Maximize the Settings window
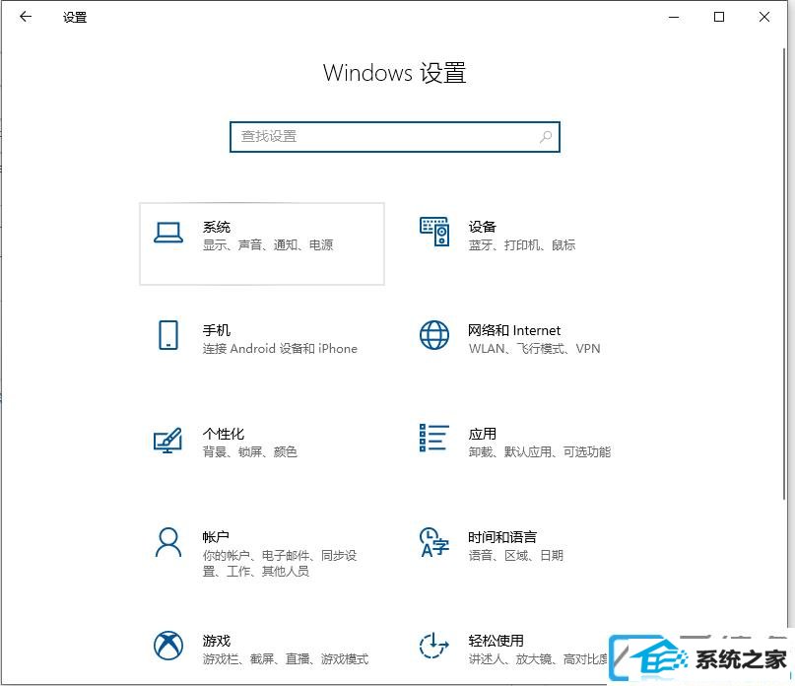The height and width of the screenshot is (686, 795). pos(719,17)
